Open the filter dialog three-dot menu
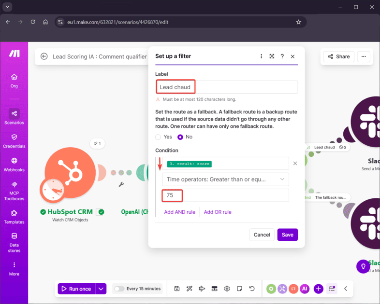 pyautogui.click(x=262, y=56)
